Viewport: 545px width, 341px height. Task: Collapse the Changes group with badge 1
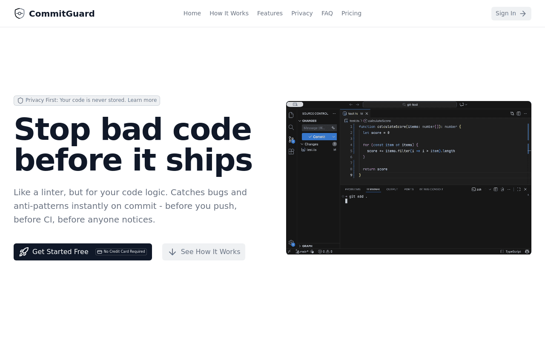point(318,144)
